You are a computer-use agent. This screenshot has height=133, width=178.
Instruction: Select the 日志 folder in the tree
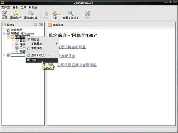click(22, 41)
